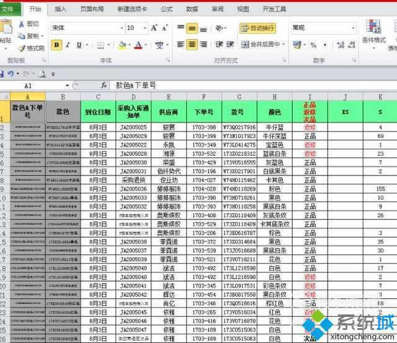397x343 pixels.
Task: Open font group dialog launcher
Action: (168, 60)
